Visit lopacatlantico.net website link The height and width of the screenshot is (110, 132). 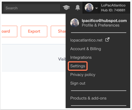(86, 40)
